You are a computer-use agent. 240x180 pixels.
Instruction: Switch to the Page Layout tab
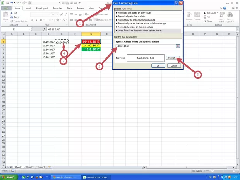click(x=42, y=8)
